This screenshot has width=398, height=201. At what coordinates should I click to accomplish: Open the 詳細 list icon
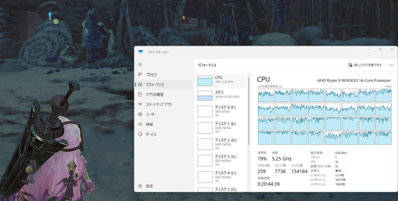(140, 124)
